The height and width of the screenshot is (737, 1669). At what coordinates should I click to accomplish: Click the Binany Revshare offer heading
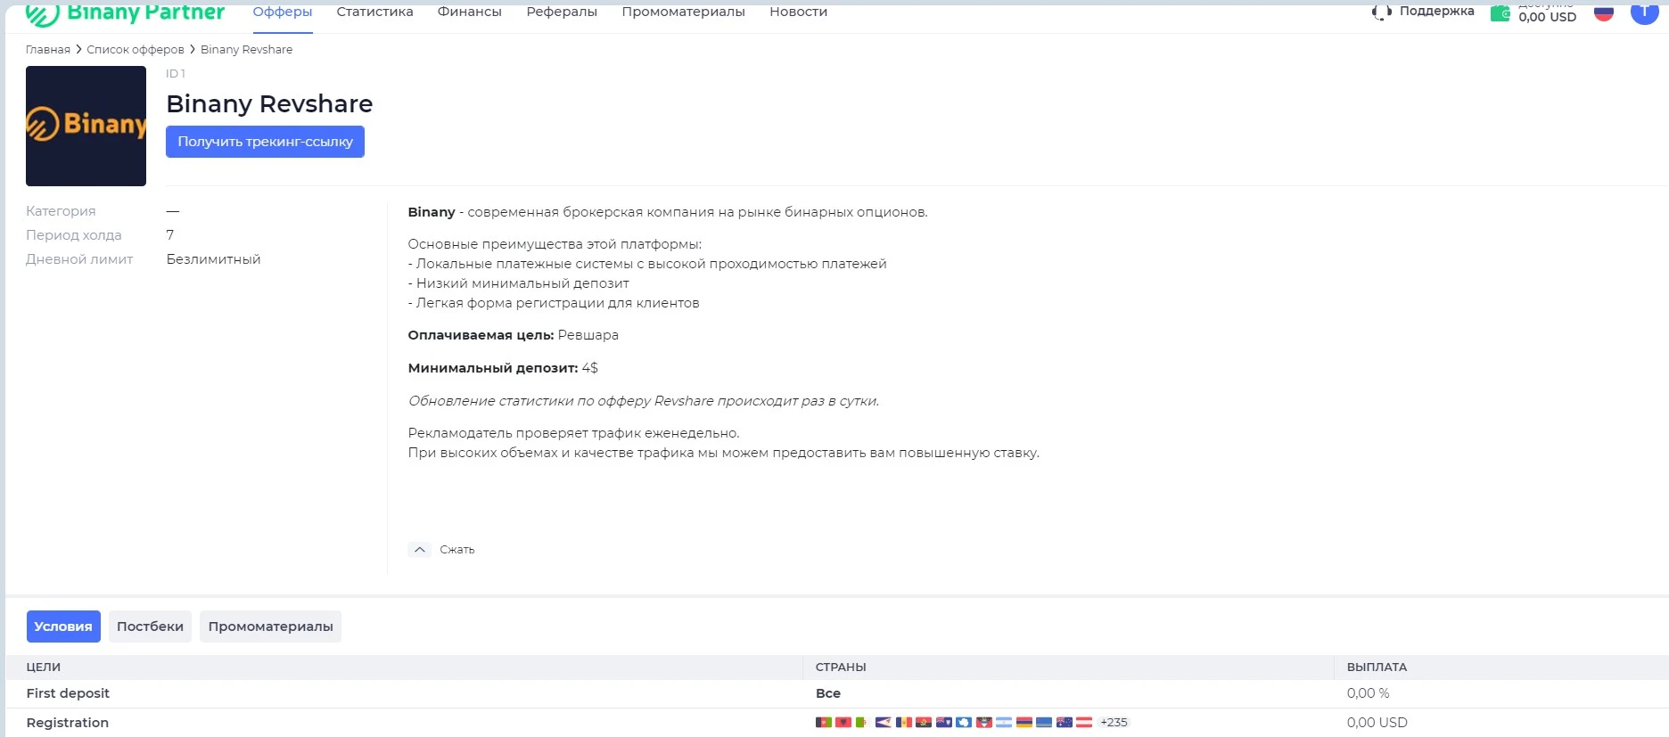coord(269,104)
